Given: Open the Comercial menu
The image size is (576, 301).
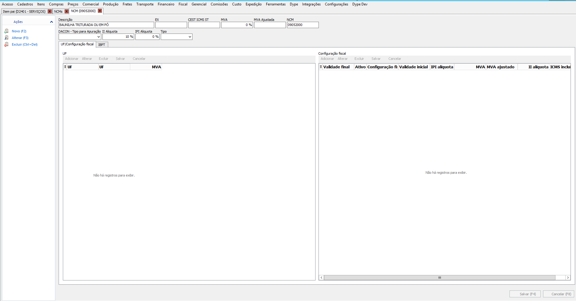Looking at the screenshot, I should [x=91, y=4].
